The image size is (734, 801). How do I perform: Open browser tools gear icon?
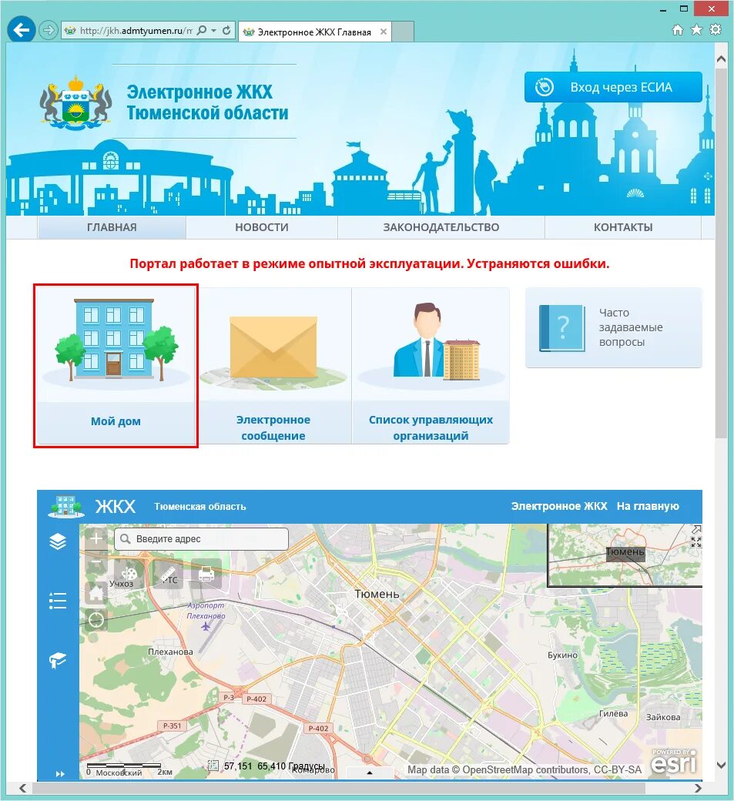point(716,29)
